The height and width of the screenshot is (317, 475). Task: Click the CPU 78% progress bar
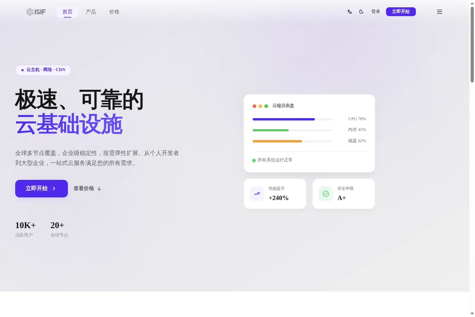click(293, 119)
